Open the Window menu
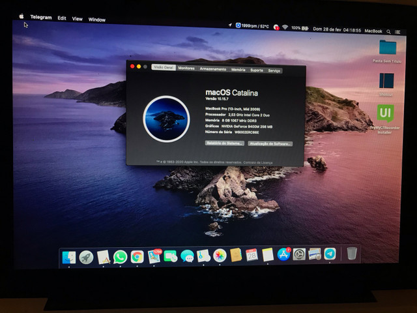The width and height of the screenshot is (417, 313). coord(97,20)
